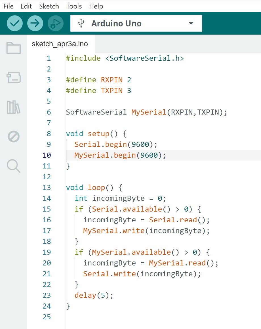Click the value 2 after RXPIN

[129, 80]
